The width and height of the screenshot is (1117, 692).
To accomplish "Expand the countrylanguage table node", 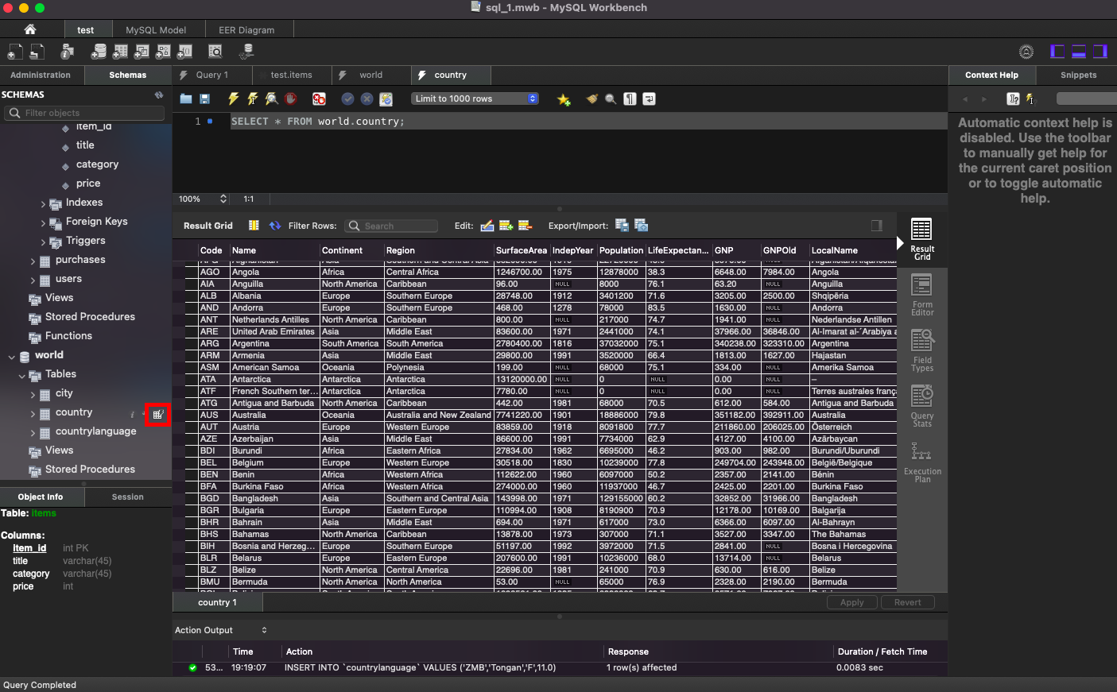I will click(x=33, y=433).
